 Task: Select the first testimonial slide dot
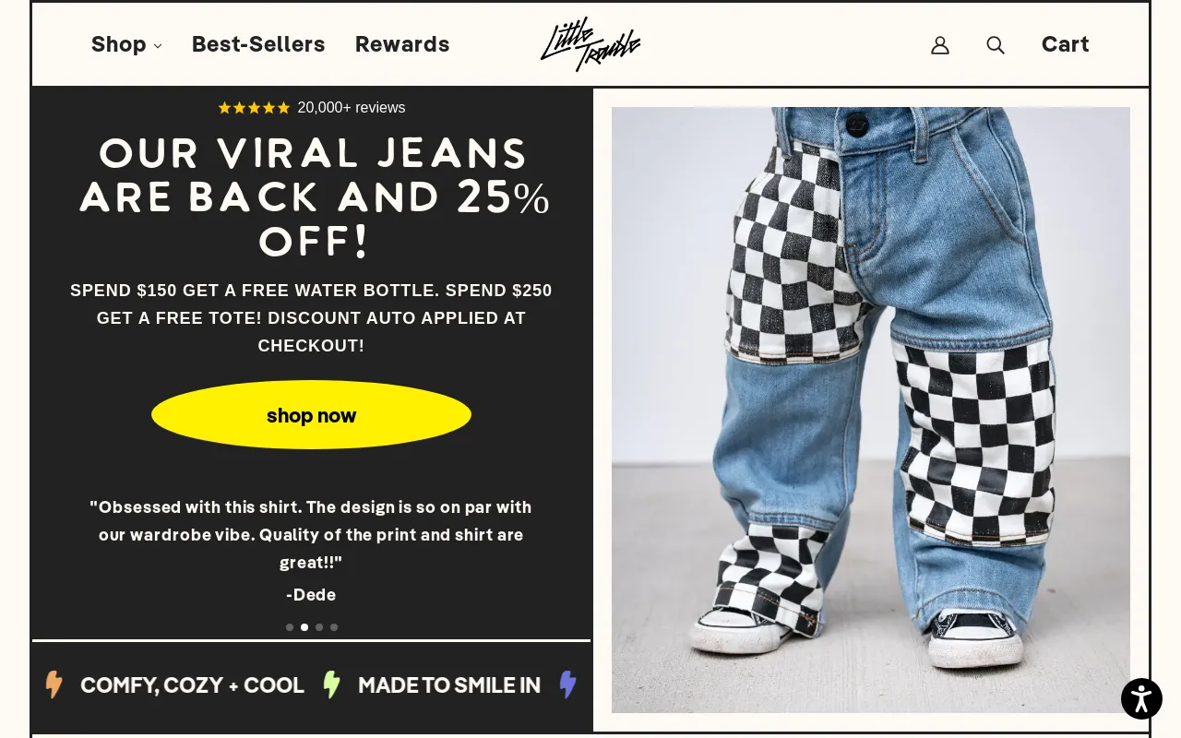click(290, 627)
